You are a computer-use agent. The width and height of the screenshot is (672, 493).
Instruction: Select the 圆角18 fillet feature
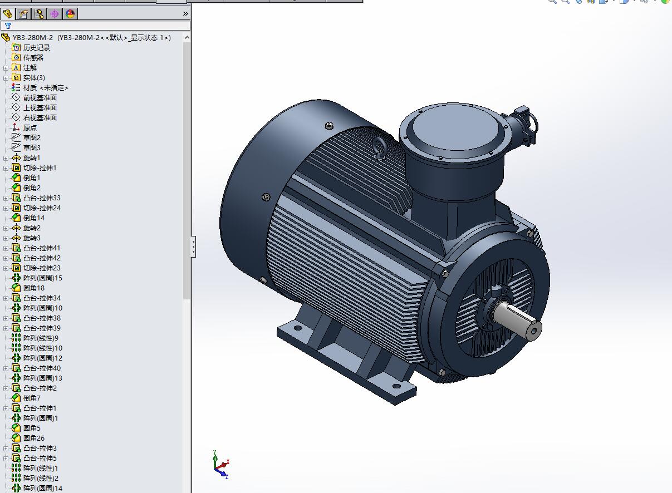click(28, 288)
